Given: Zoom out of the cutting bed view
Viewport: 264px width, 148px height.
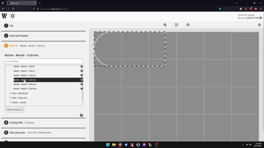Looking at the screenshot, I should pyautogui.click(x=188, y=25).
